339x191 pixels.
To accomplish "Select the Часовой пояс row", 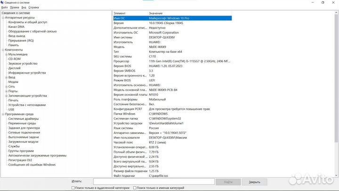I will [172, 142].
